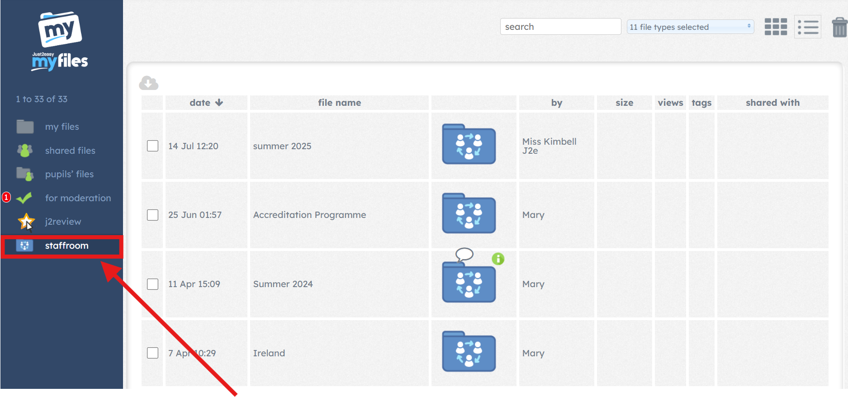
Task: Tick the checkbox for summer 2025
Action: click(x=153, y=146)
